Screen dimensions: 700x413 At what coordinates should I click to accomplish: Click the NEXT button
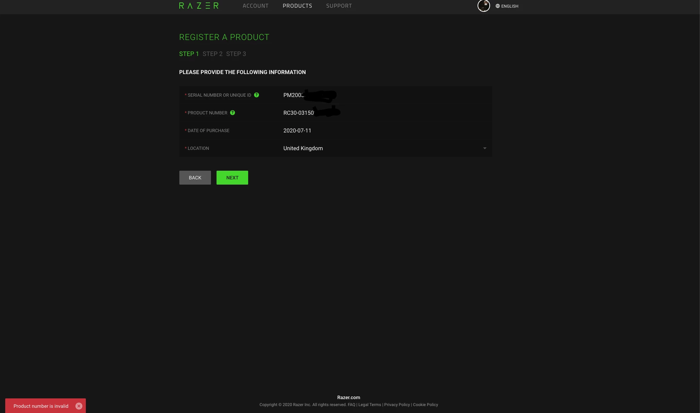pos(232,177)
